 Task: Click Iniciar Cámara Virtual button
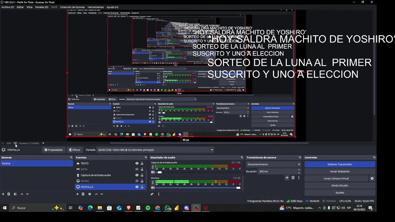[336, 179]
